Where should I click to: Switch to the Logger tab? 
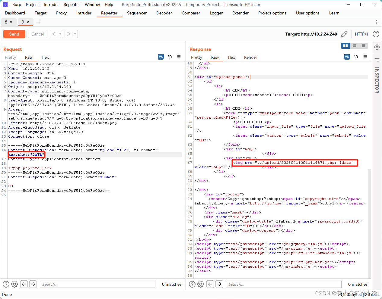tap(216, 13)
